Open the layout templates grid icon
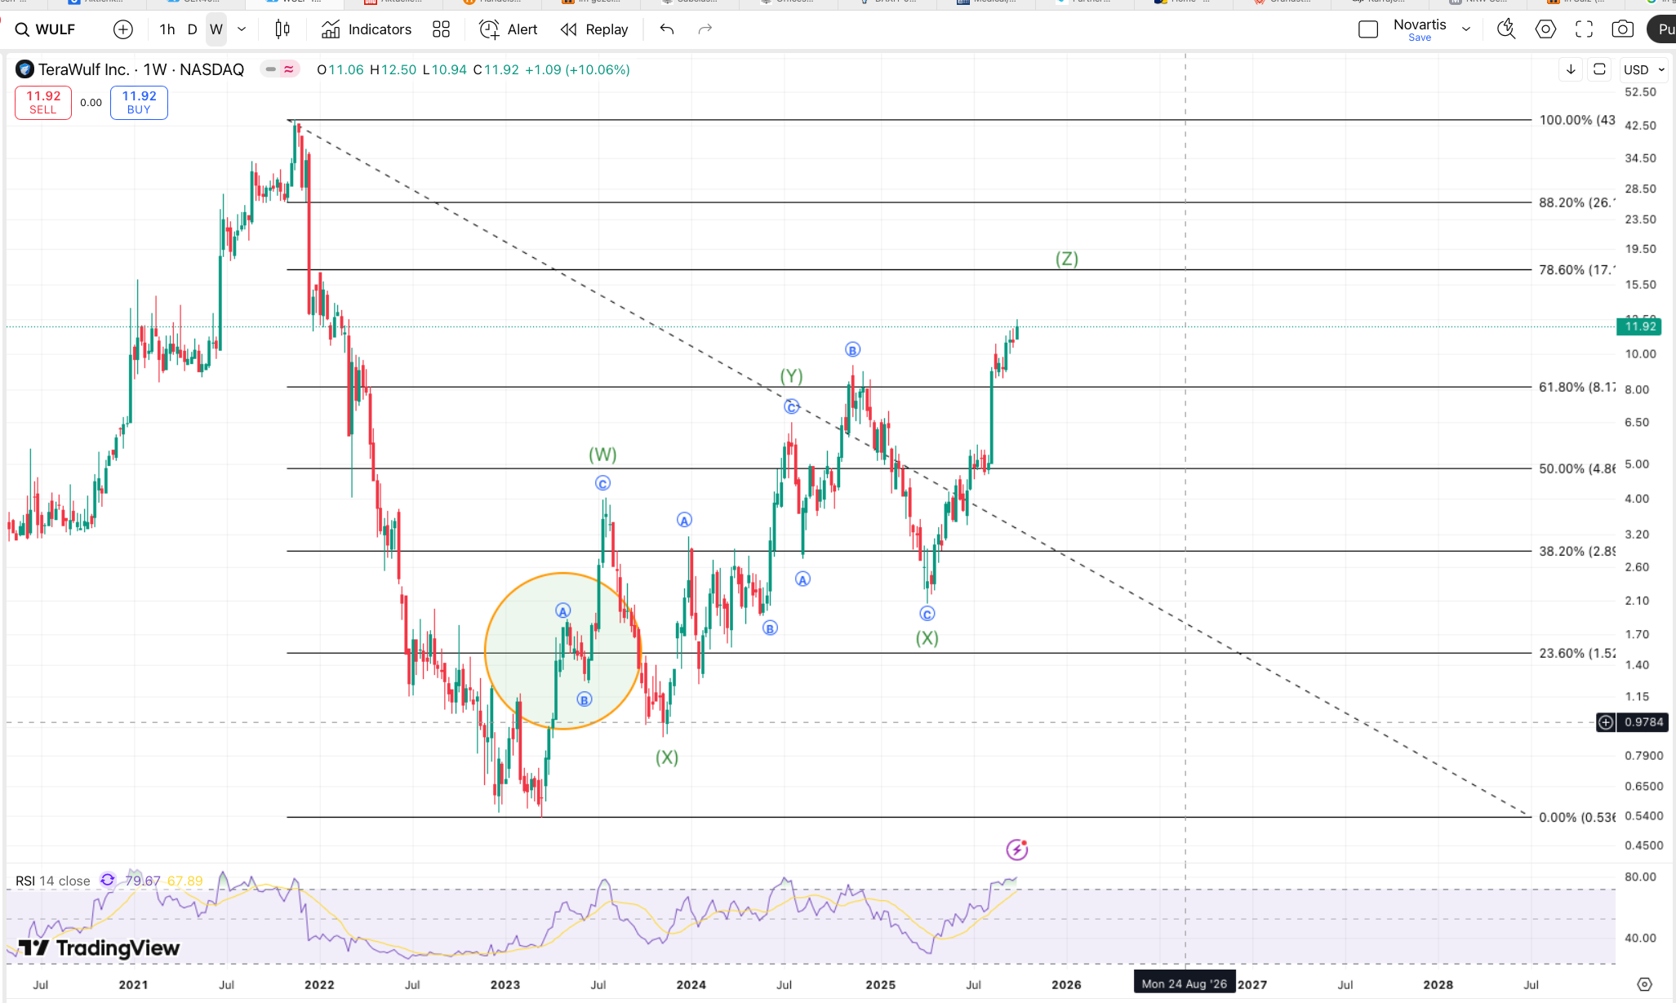Viewport: 1676px width, 1003px height. tap(441, 29)
